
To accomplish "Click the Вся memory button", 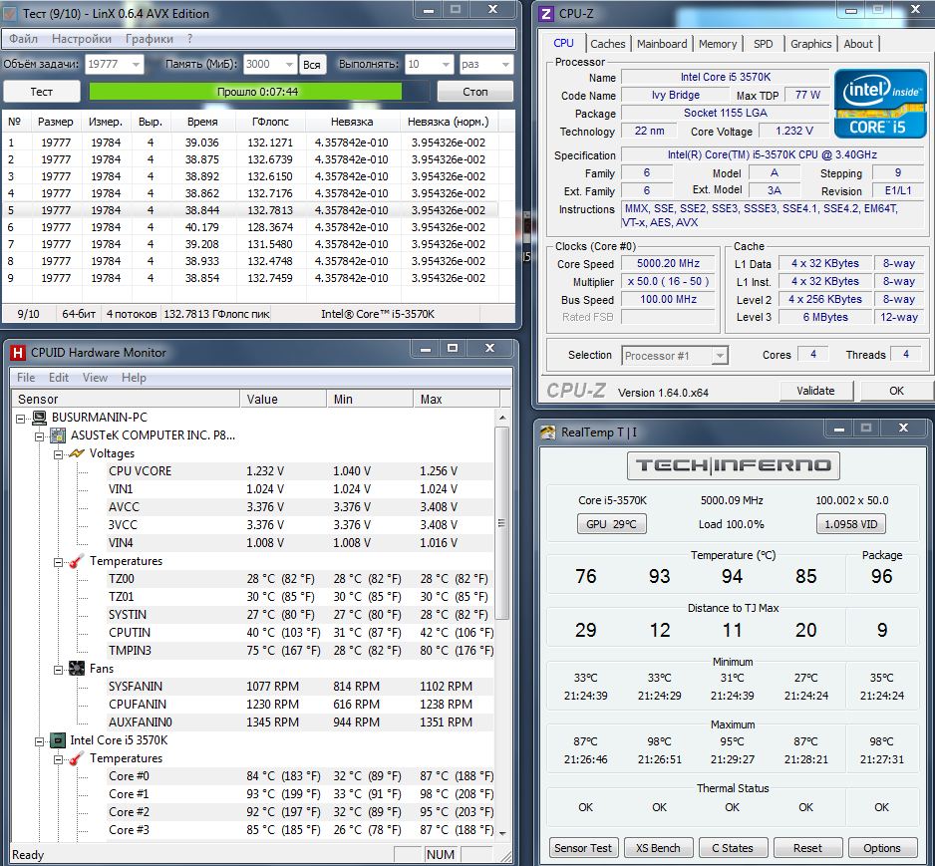I will pos(312,65).
